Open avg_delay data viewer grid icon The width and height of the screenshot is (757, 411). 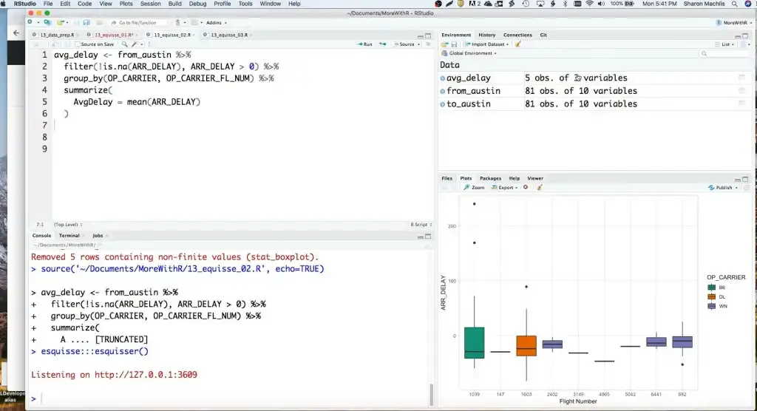pyautogui.click(x=741, y=78)
